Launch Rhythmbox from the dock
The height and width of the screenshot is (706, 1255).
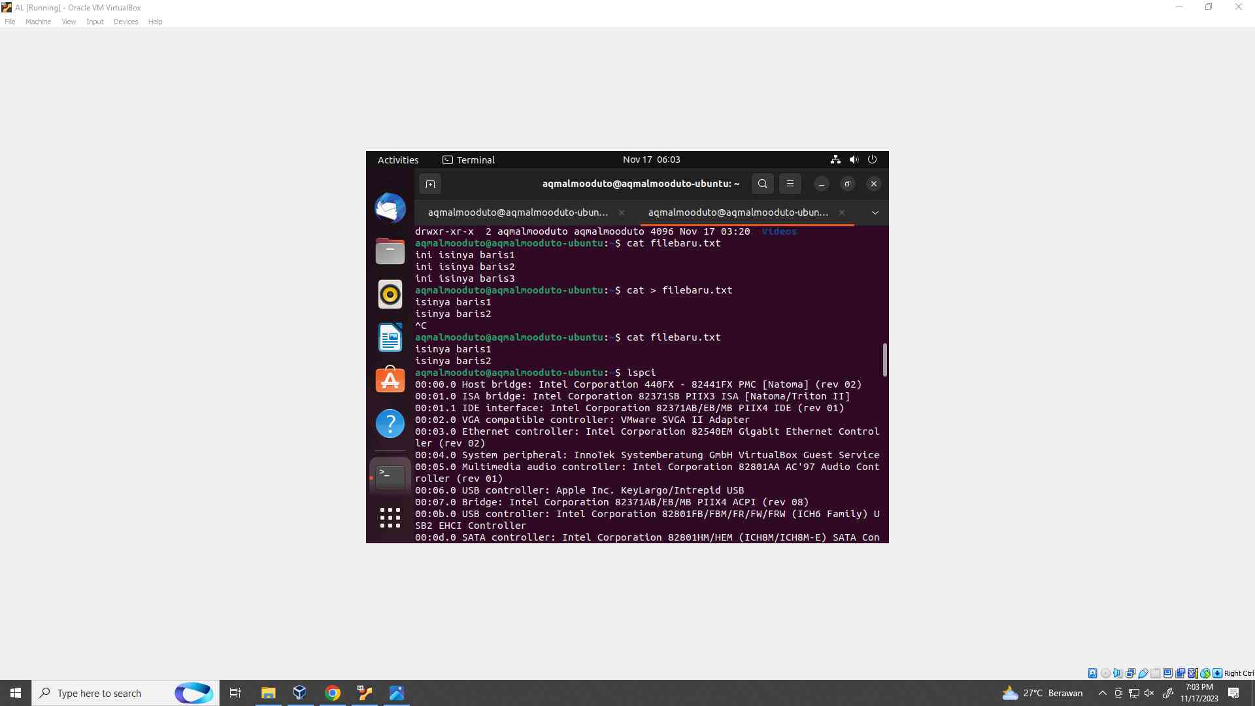coord(390,294)
